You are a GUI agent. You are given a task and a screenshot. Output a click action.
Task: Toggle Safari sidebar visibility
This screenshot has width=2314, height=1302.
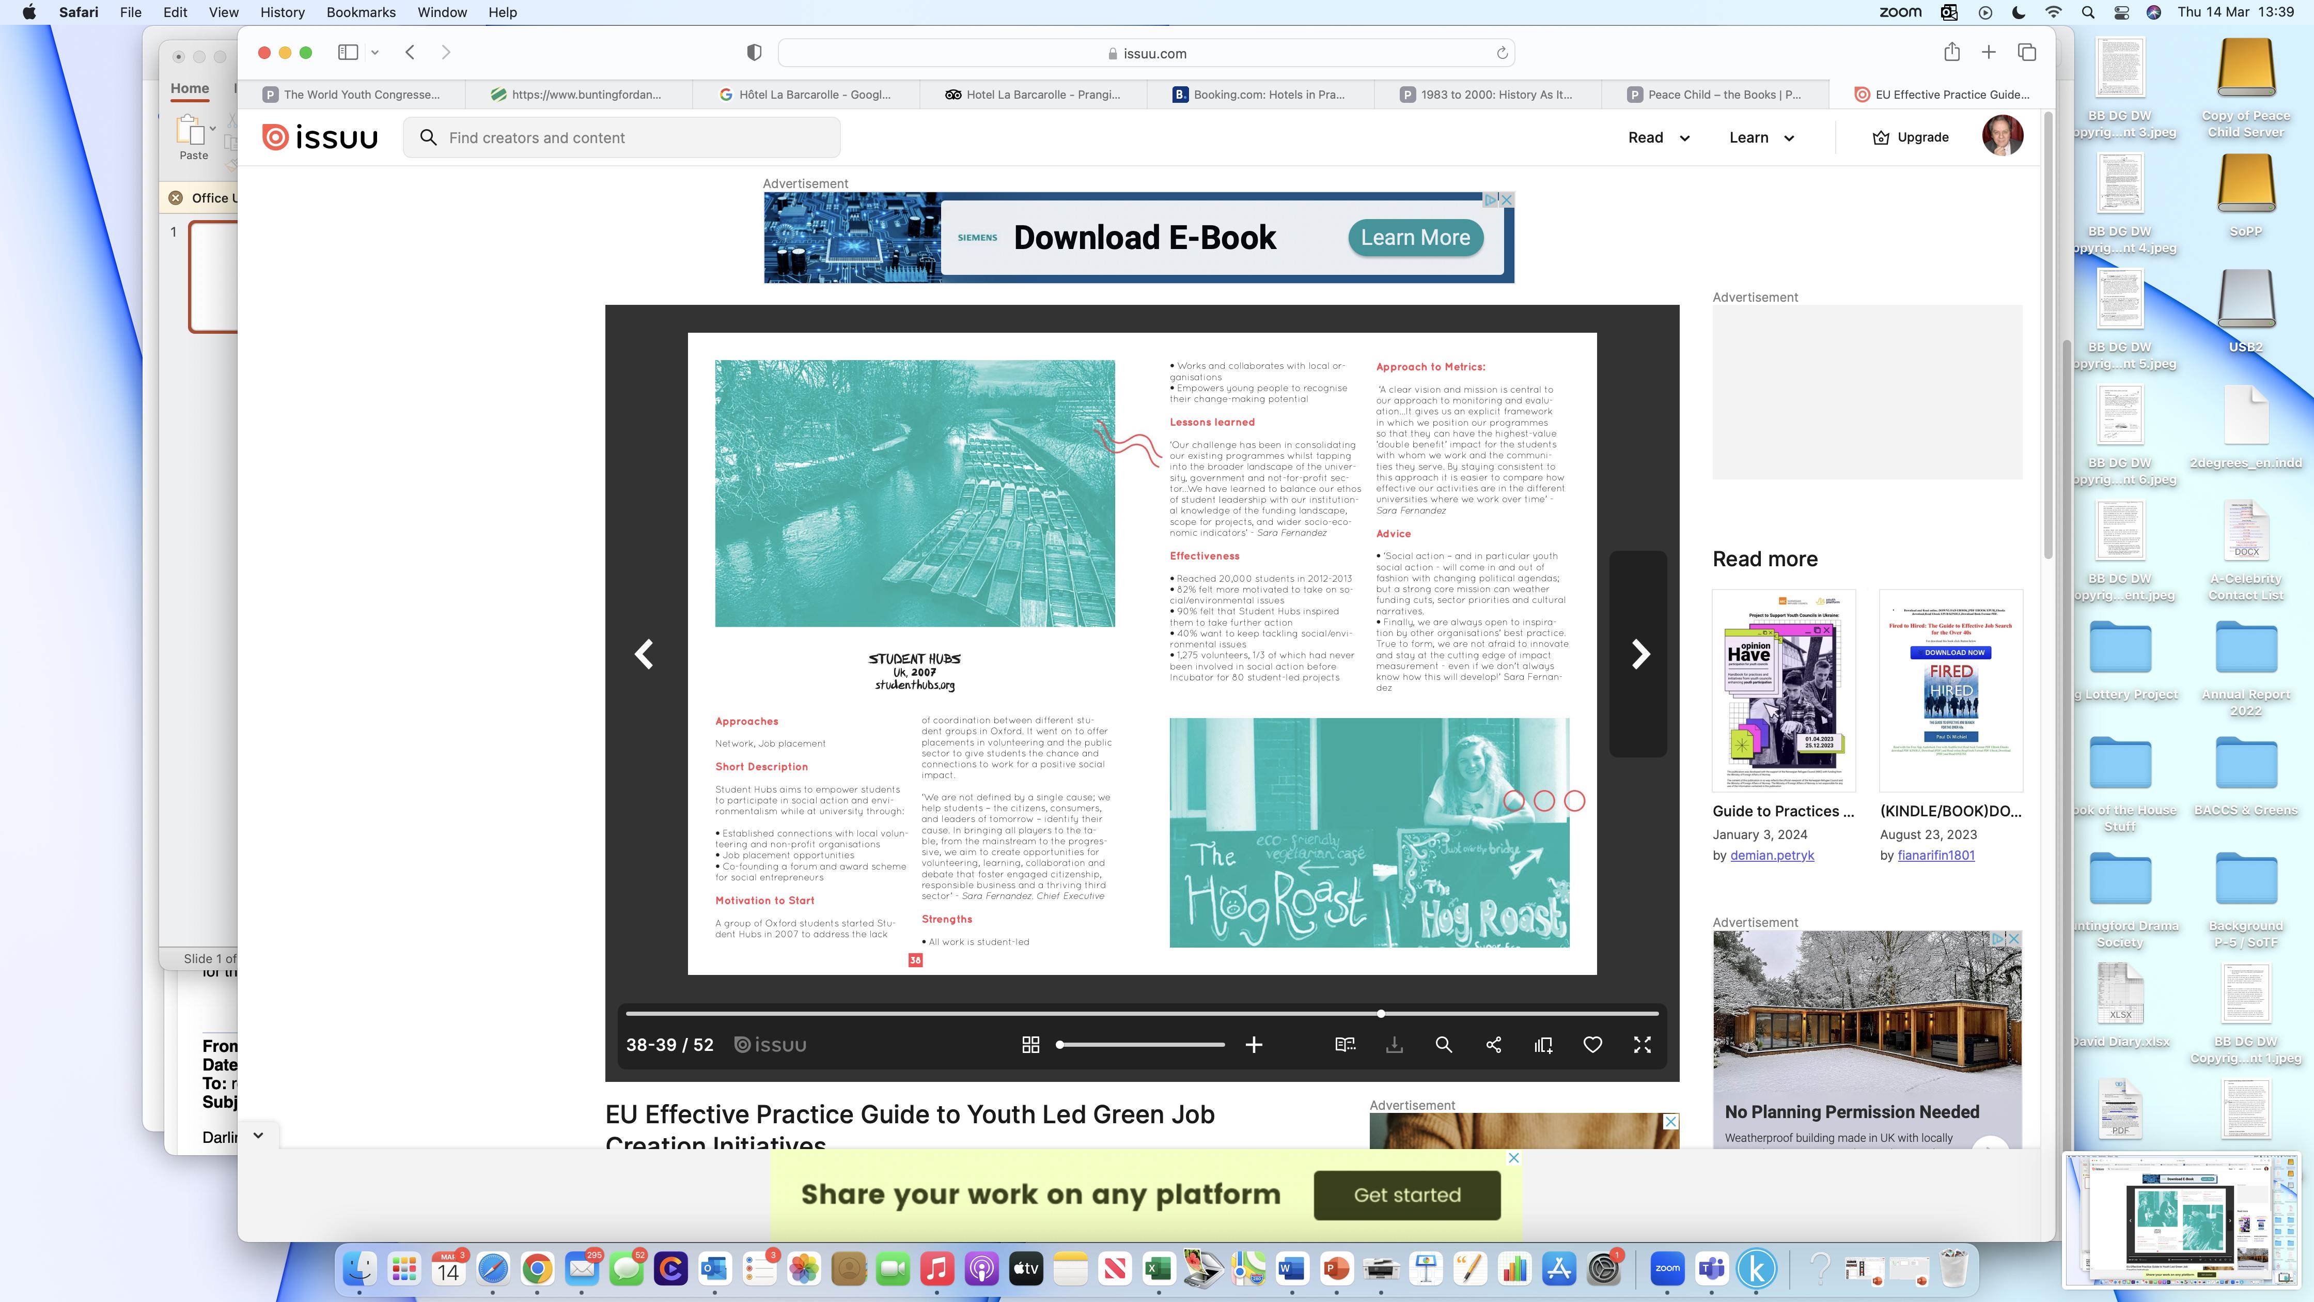[x=348, y=52]
